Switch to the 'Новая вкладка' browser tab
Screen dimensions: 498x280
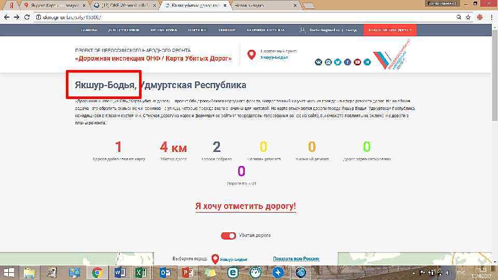point(265,5)
